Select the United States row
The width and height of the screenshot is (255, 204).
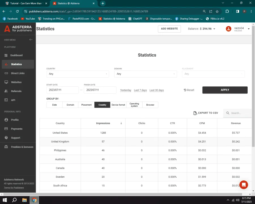coord(146,133)
